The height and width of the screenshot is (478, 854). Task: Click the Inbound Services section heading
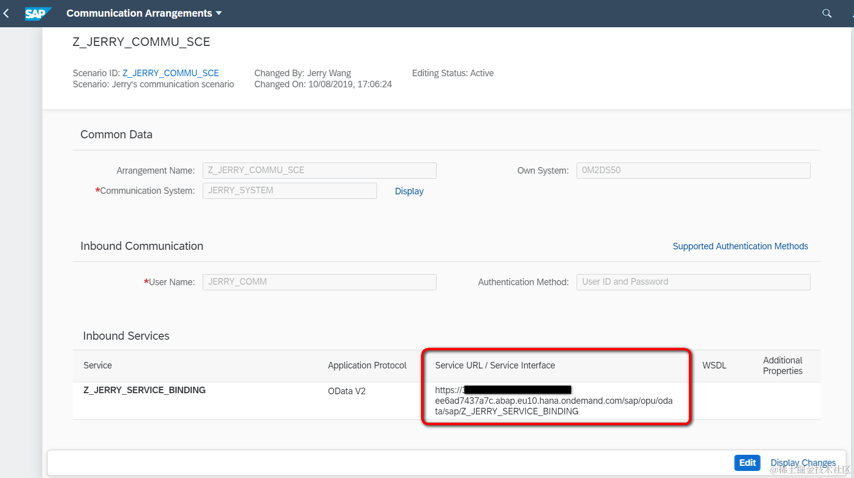click(x=126, y=336)
